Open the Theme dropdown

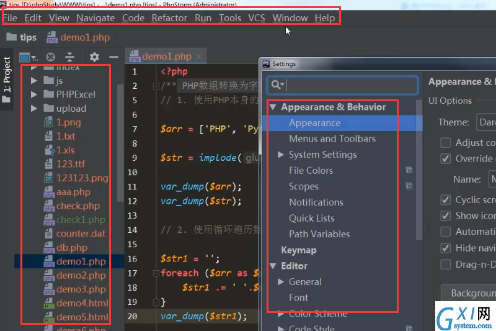[486, 122]
